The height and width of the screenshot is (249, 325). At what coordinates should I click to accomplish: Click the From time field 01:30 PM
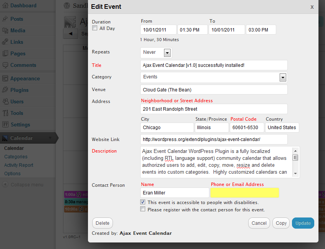click(x=192, y=30)
